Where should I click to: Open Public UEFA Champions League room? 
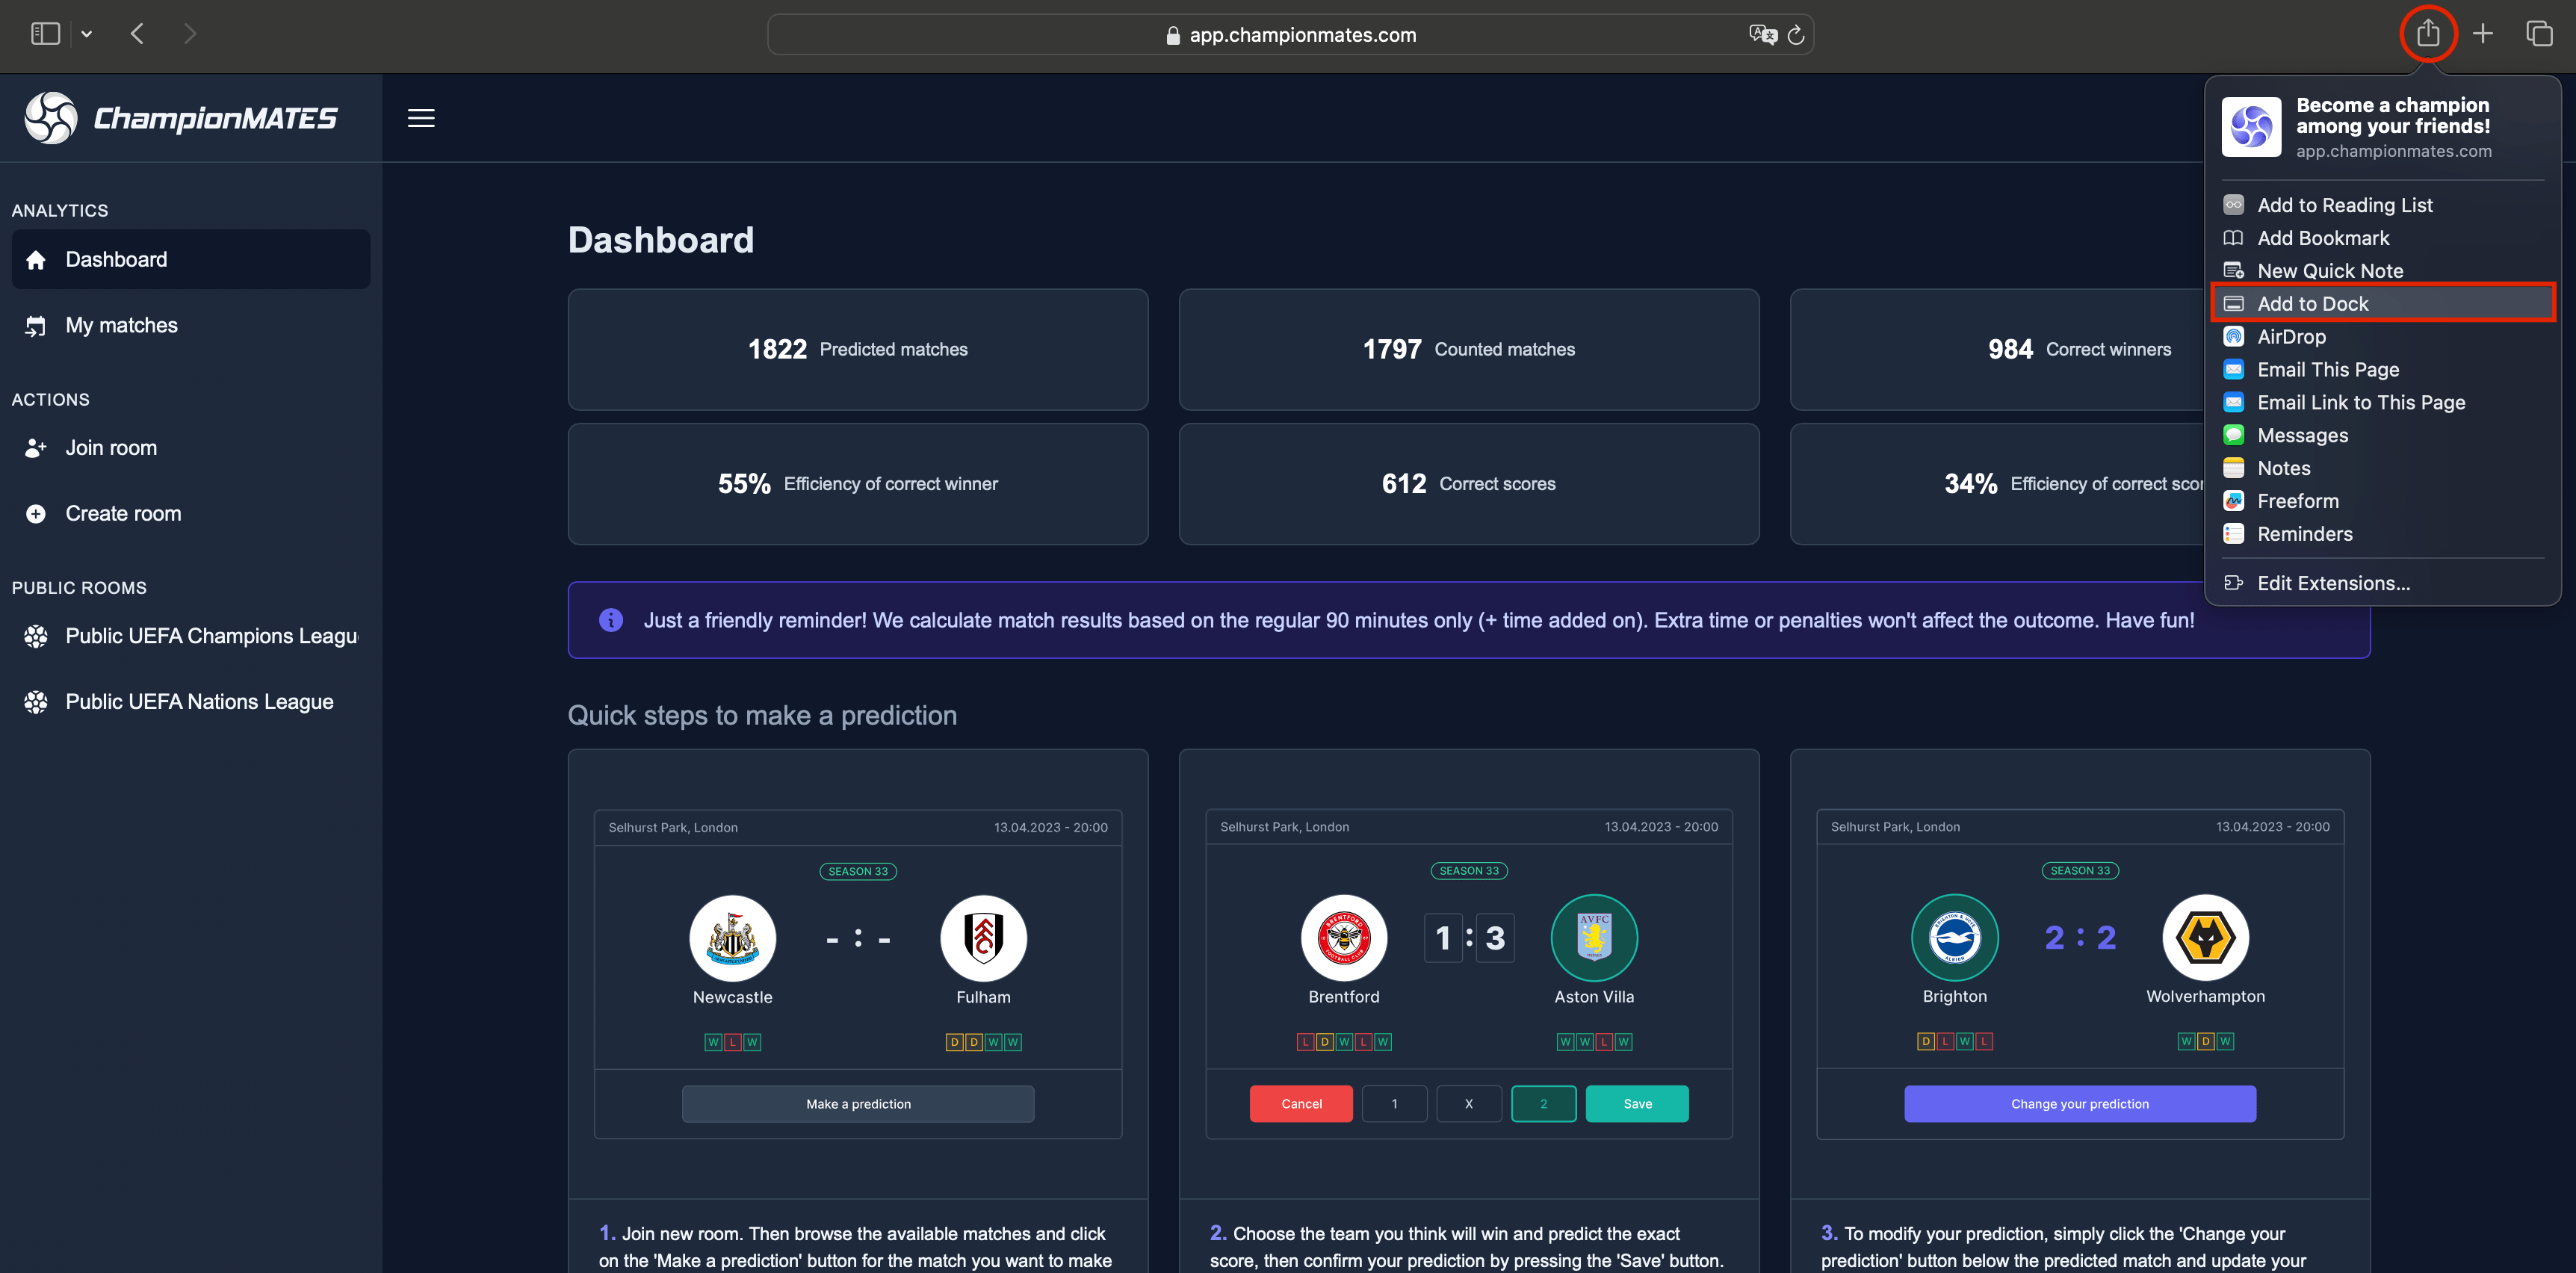[x=191, y=636]
